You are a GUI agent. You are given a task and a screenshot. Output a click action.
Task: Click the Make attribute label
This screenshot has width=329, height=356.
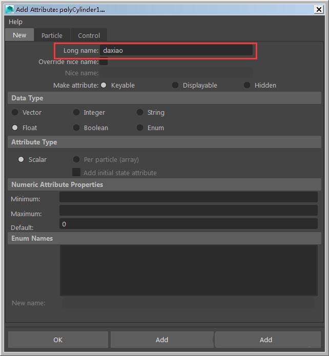coord(76,86)
